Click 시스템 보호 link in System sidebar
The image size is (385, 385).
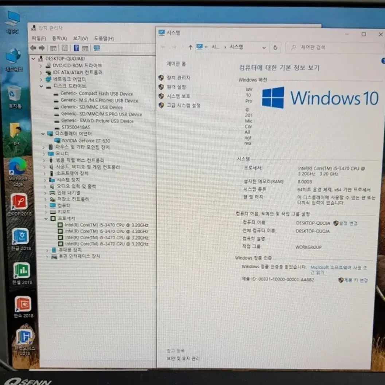(178, 96)
